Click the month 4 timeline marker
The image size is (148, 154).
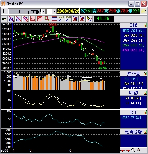pos(13,150)
